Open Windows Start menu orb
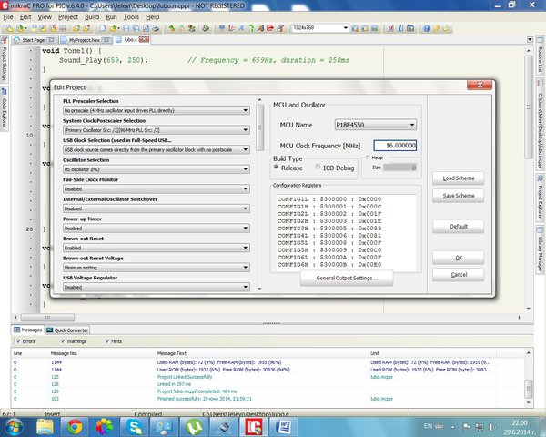The image size is (546, 437). (x=14, y=427)
